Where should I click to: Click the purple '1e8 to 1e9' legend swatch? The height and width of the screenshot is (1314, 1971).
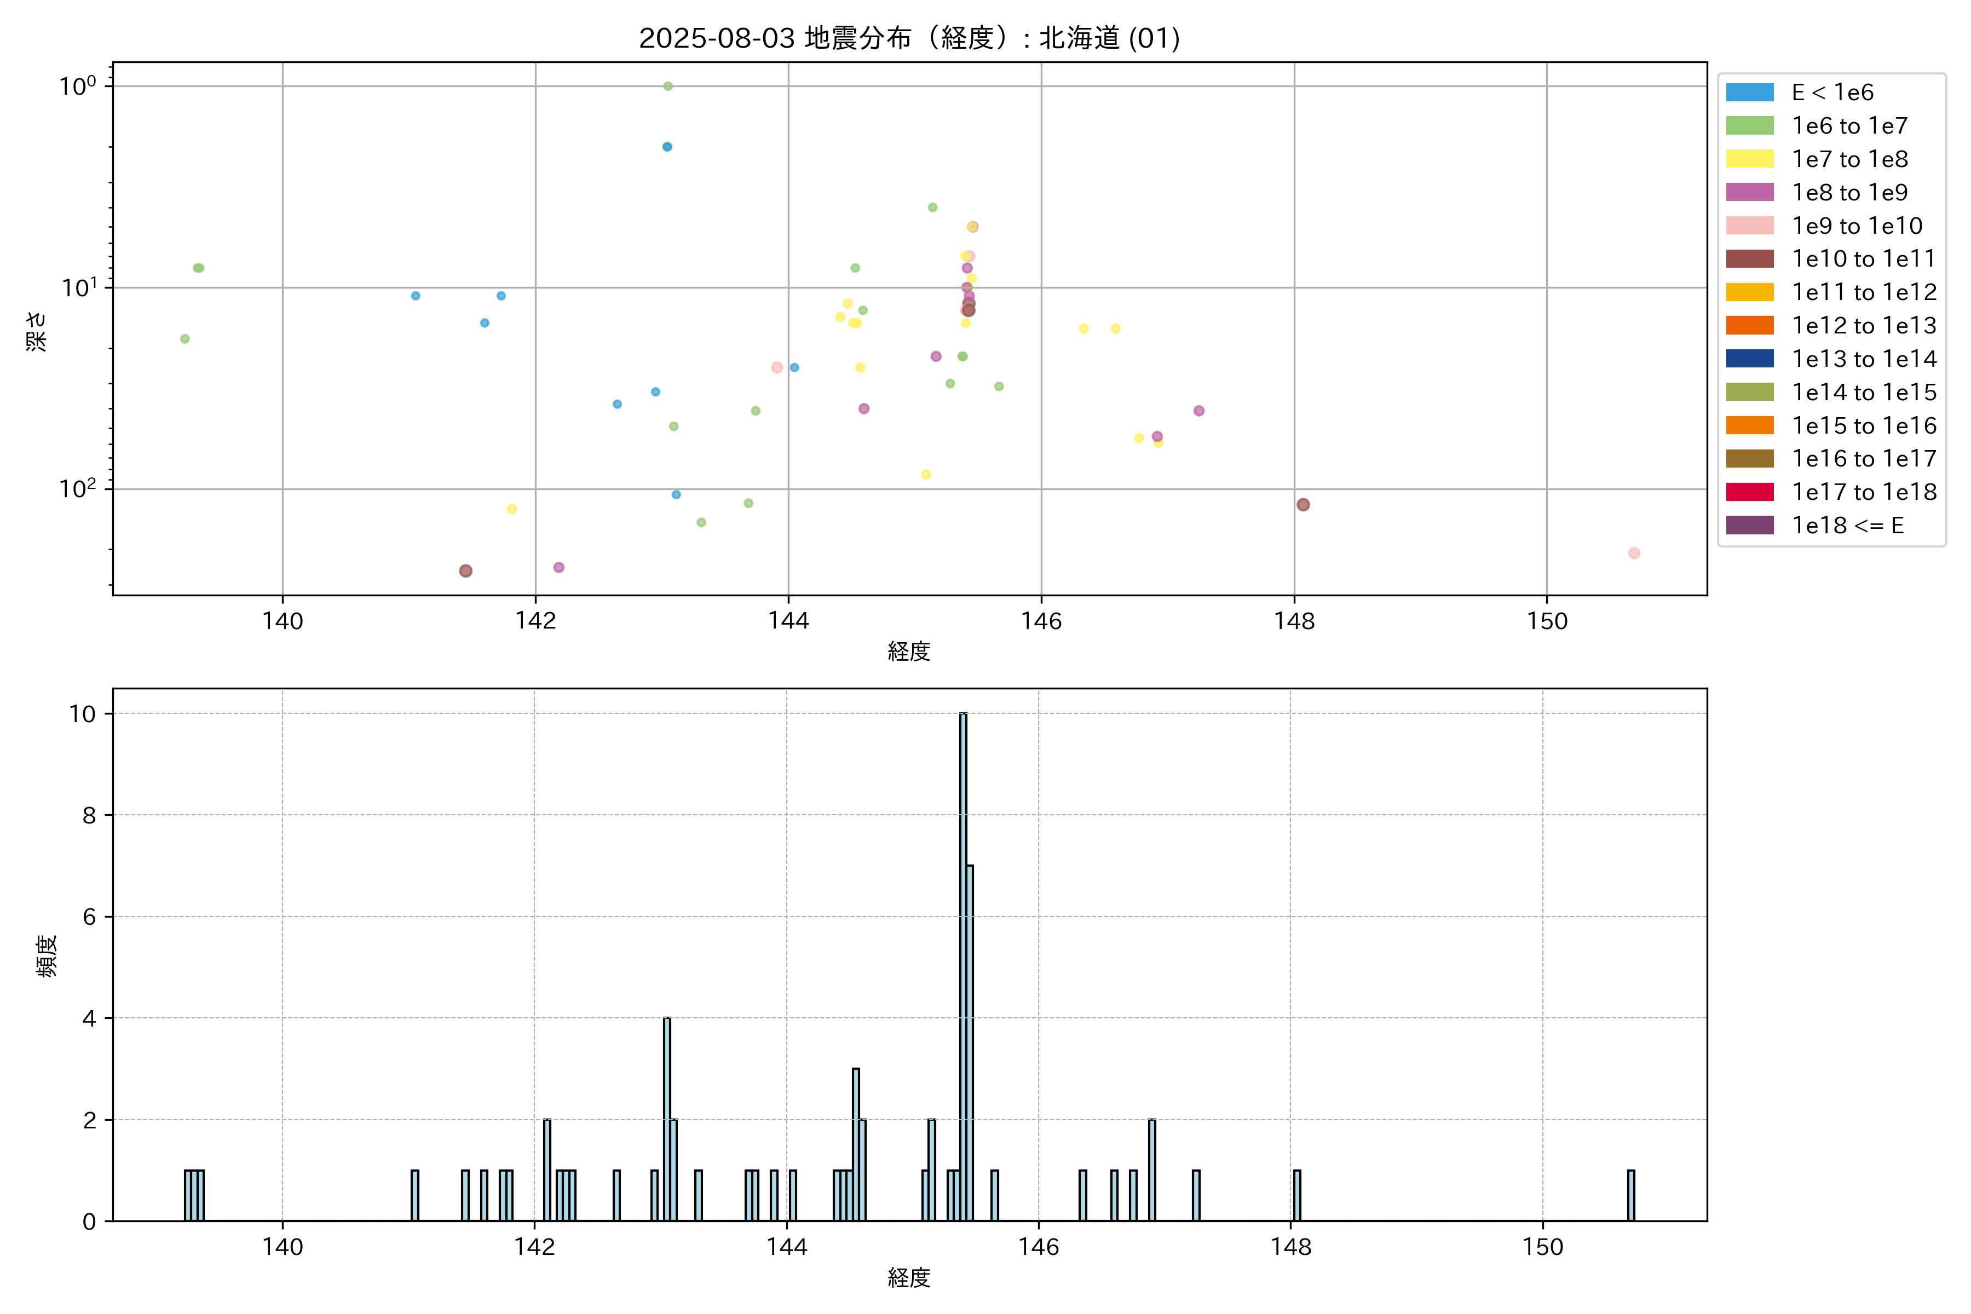pos(1749,192)
